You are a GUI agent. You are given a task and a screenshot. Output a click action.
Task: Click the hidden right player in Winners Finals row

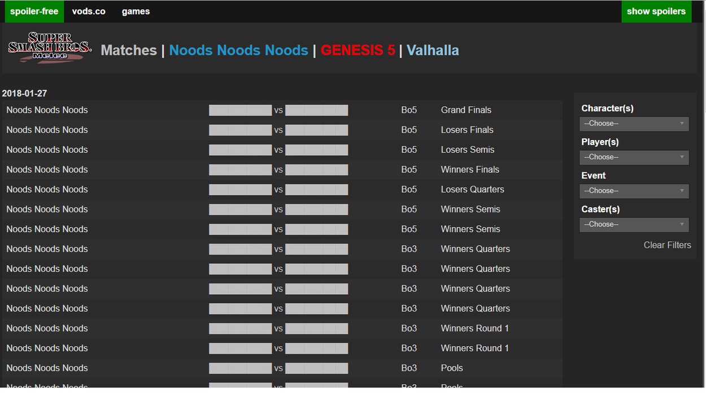pos(316,169)
